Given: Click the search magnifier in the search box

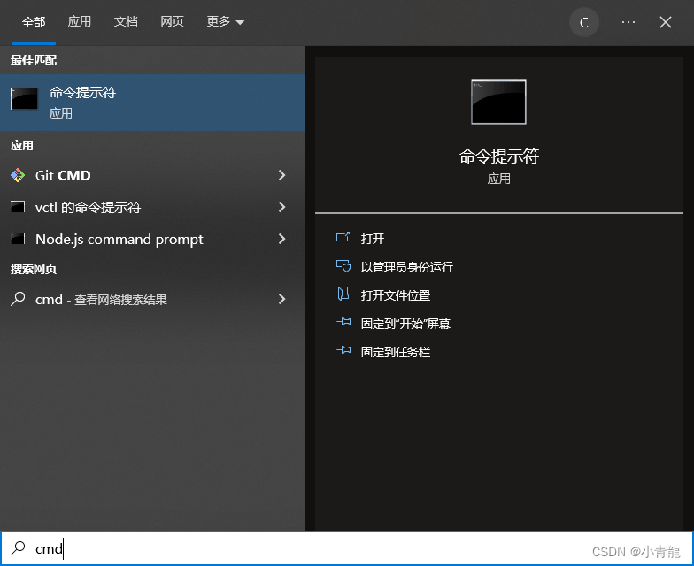Looking at the screenshot, I should pyautogui.click(x=18, y=548).
